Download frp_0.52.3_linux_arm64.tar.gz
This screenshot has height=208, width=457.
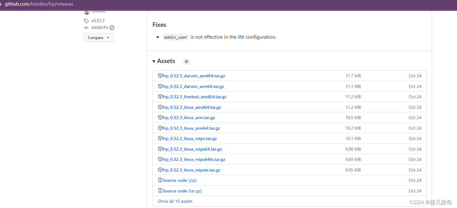pyautogui.click(x=191, y=128)
